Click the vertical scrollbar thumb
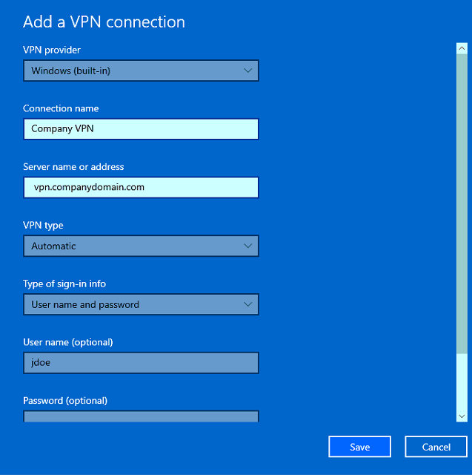Screen dimensions: 472x475 [462, 203]
